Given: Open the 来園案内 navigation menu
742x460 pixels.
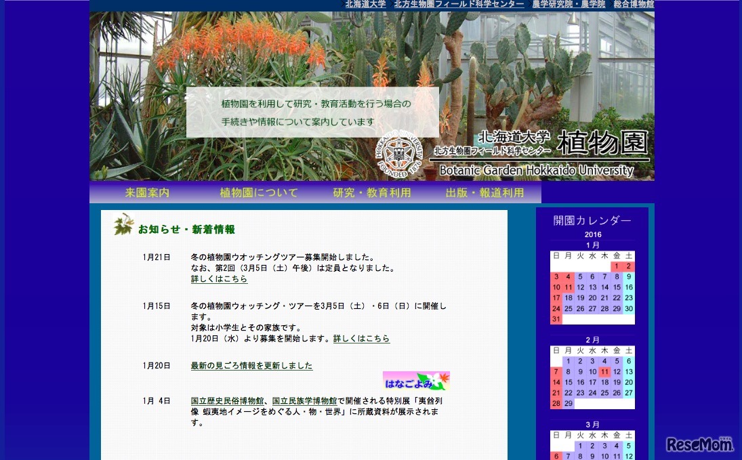Looking at the screenshot, I should point(146,192).
